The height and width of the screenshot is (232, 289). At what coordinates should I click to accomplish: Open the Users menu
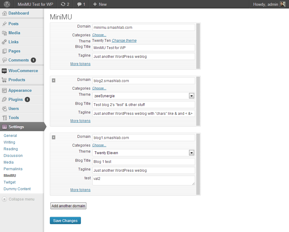[14, 108]
